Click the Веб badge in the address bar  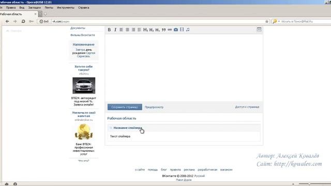[44, 21]
